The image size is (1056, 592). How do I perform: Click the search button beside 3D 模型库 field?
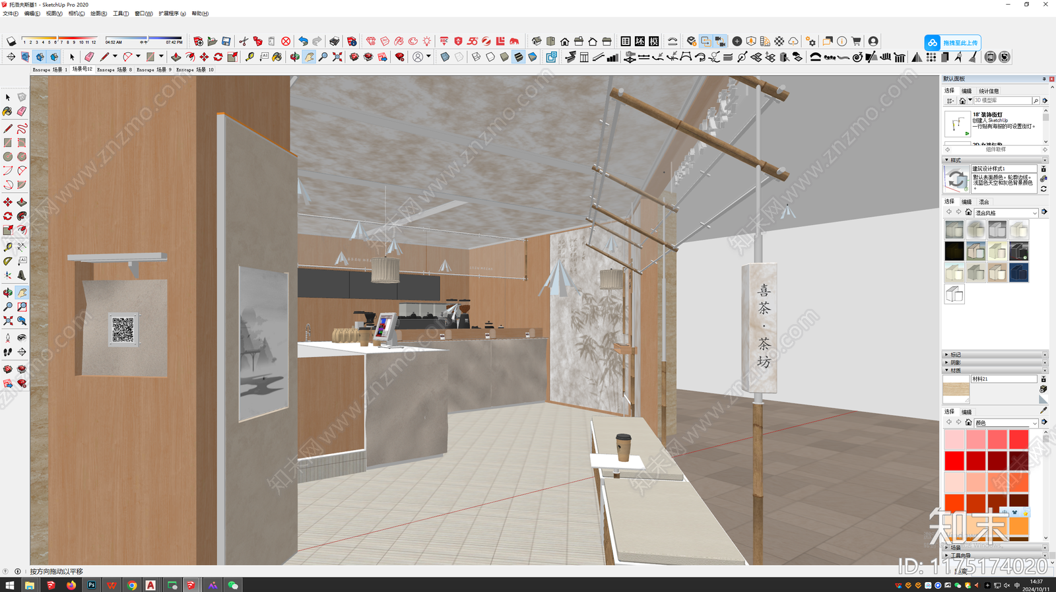point(1036,100)
